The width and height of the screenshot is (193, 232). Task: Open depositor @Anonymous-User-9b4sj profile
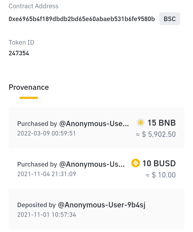102,205
